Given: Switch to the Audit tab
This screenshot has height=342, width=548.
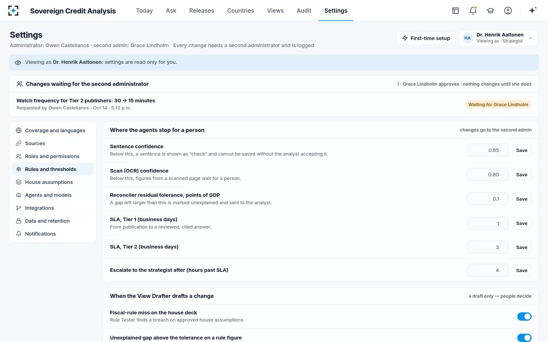Looking at the screenshot, I should [304, 11].
